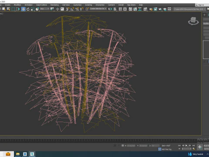
Task: Open Render Setup icon
Action: pyautogui.click(x=151, y=9)
